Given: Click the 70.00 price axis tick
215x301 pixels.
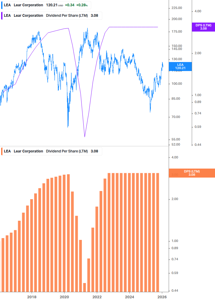Looking at the screenshot, I should [x=176, y=117].
